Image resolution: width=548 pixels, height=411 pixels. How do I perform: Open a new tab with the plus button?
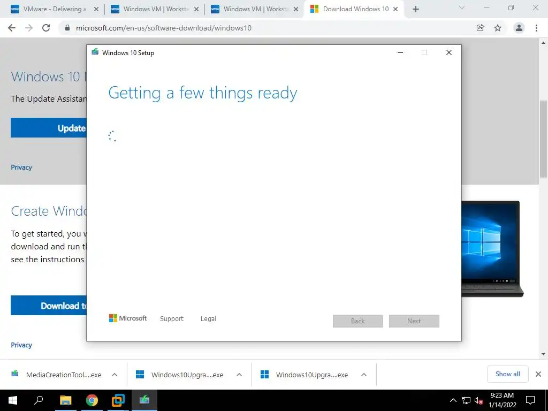(x=415, y=9)
